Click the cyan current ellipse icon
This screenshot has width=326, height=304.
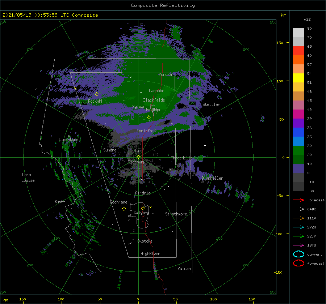[298, 254]
